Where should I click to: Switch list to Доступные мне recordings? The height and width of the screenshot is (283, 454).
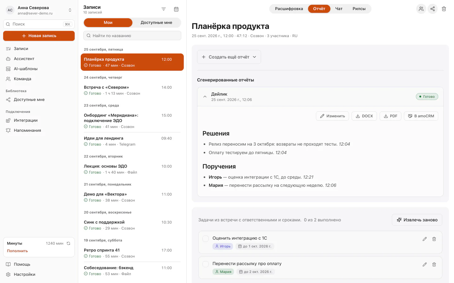(156, 23)
